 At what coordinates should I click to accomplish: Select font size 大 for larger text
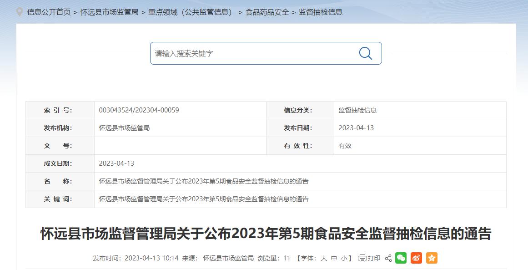click(324, 258)
